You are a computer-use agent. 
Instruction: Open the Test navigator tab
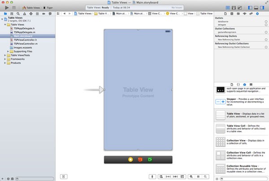(31, 14)
